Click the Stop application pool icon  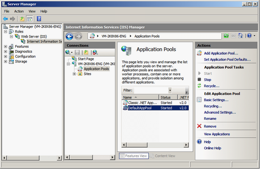[199, 79]
